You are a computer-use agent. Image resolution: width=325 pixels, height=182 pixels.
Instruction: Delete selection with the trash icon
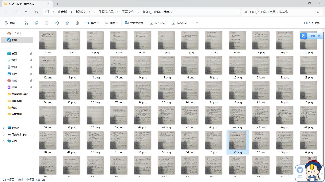[x=77, y=23]
